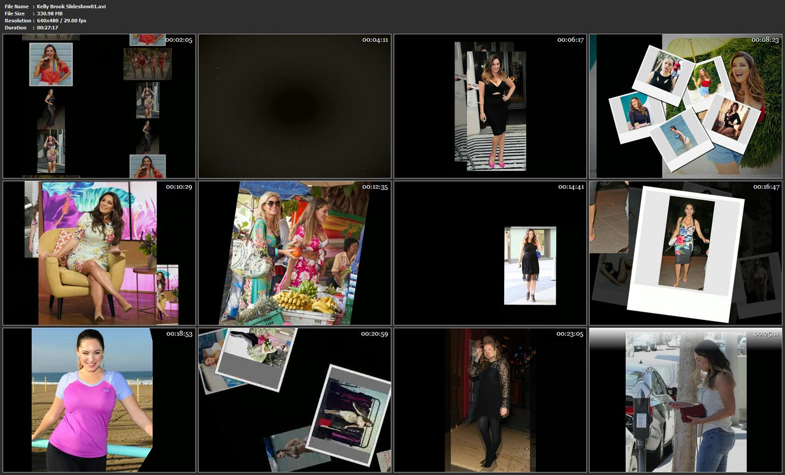Click the 'File Size' label

pos(15,13)
